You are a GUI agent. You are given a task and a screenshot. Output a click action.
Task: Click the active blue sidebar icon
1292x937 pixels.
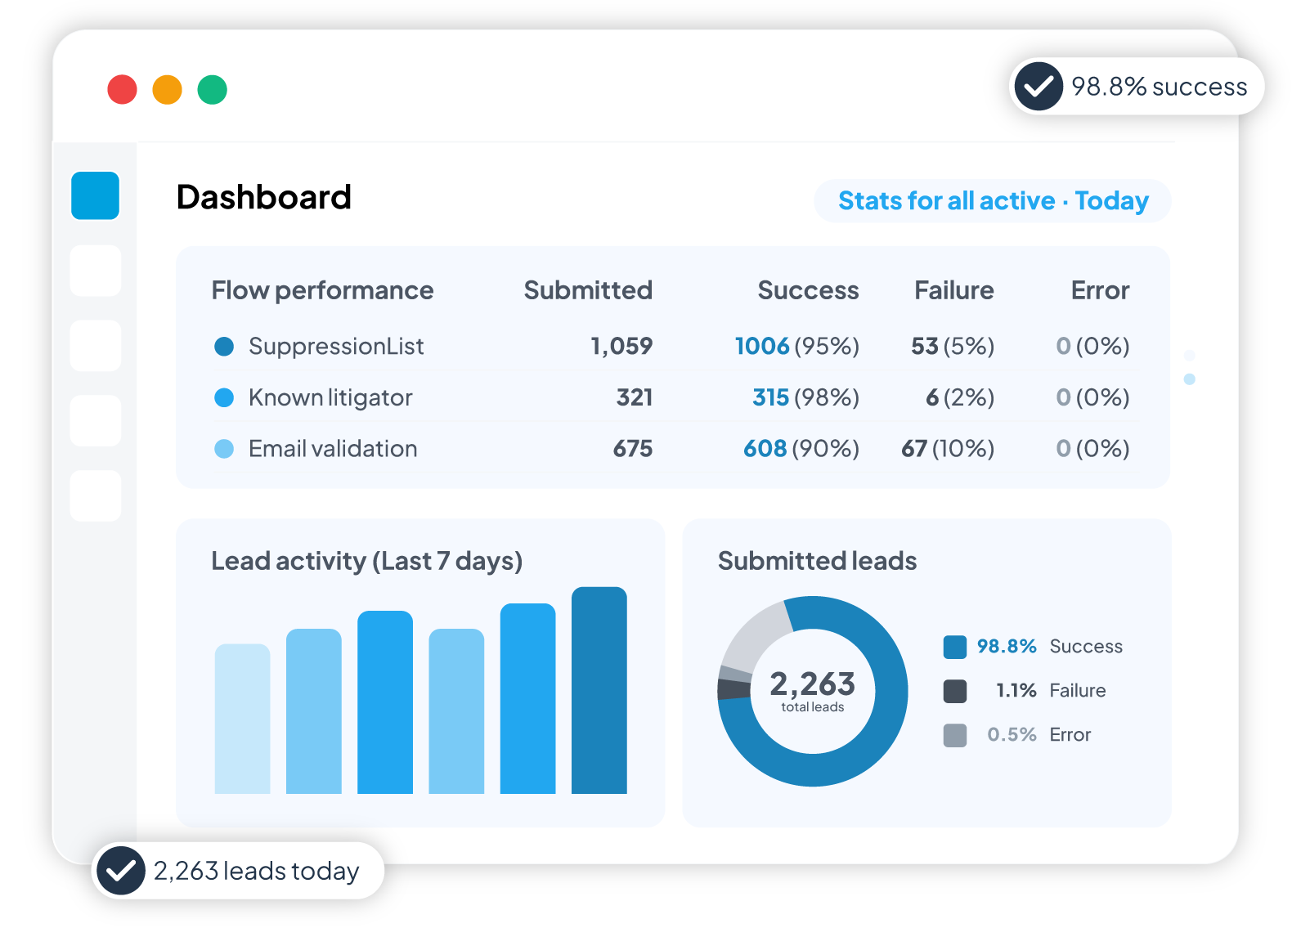95,195
